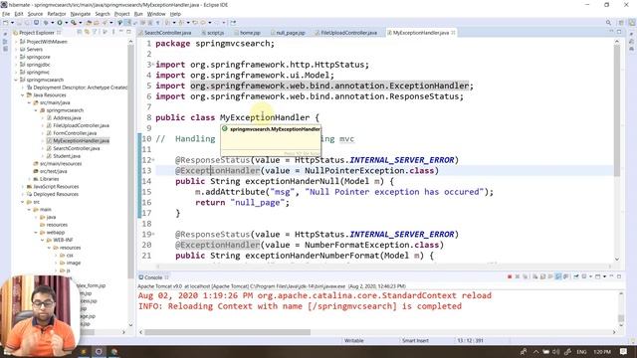This screenshot has height=358, width=637.
Task: Open the Display Selected Console dropdown
Action: tap(590, 276)
